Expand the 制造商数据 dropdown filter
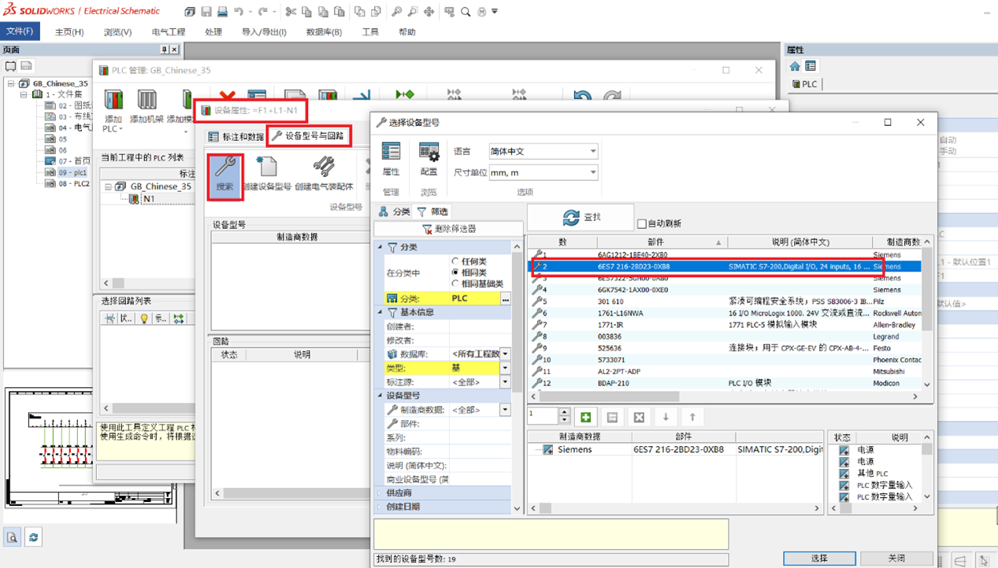Image resolution: width=998 pixels, height=568 pixels. [x=505, y=410]
